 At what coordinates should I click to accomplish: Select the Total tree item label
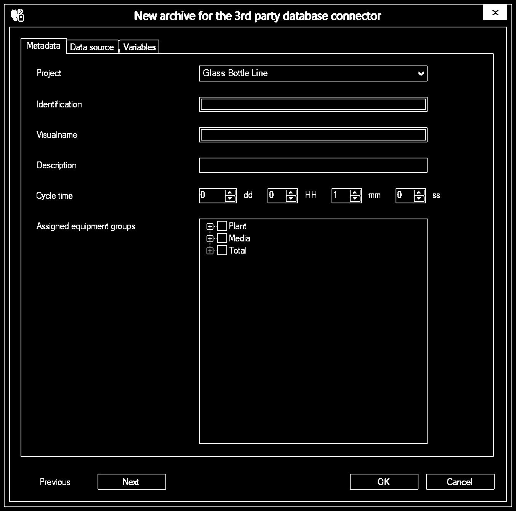tap(237, 251)
